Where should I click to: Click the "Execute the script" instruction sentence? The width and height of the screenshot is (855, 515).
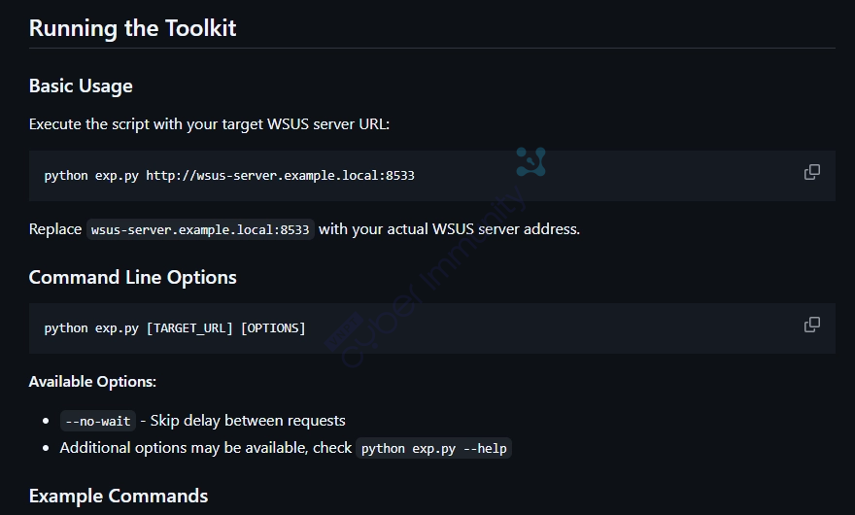[209, 124]
